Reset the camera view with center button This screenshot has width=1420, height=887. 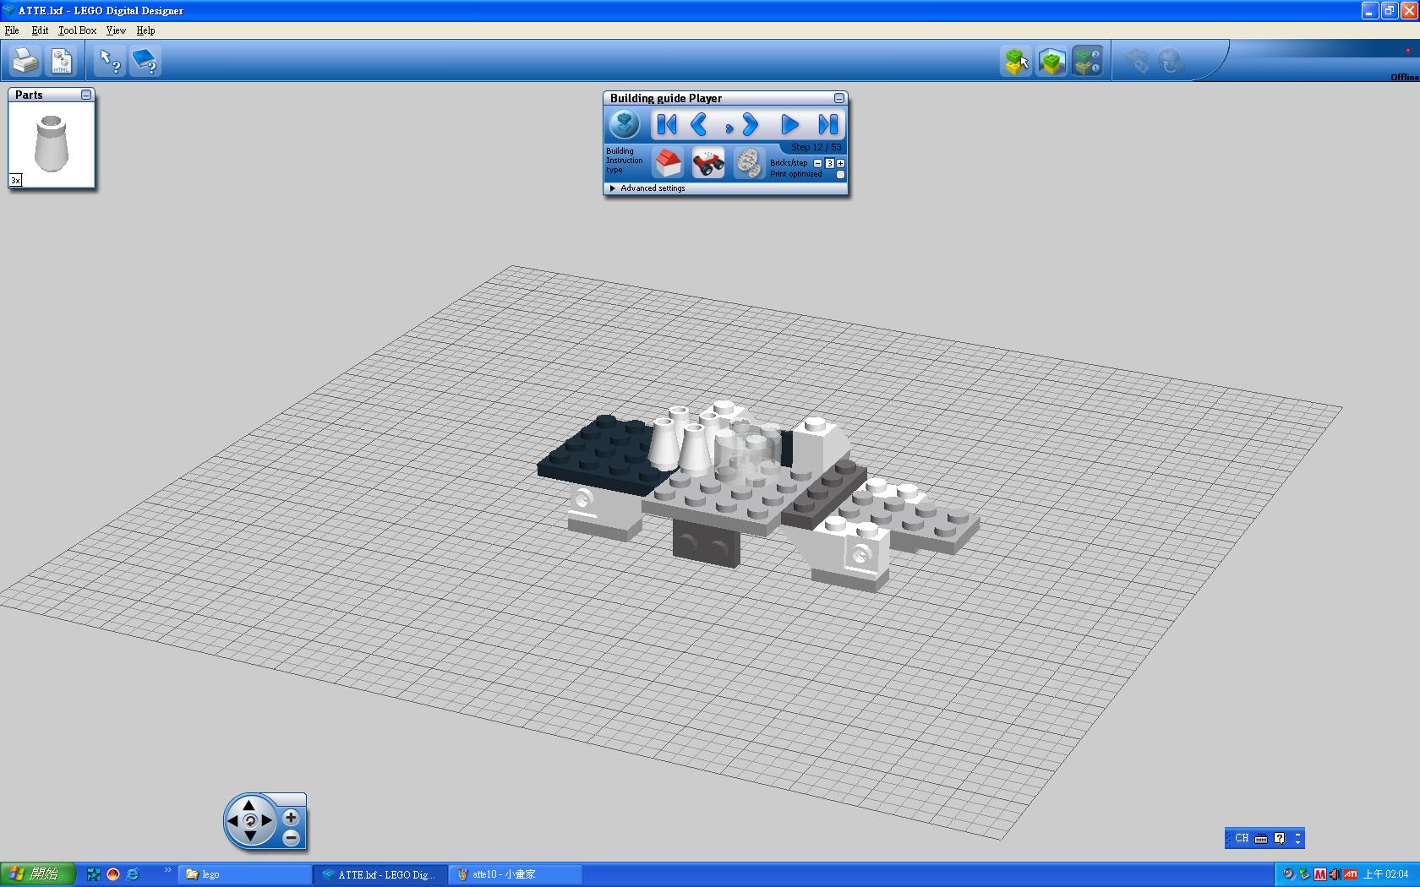pyautogui.click(x=249, y=820)
